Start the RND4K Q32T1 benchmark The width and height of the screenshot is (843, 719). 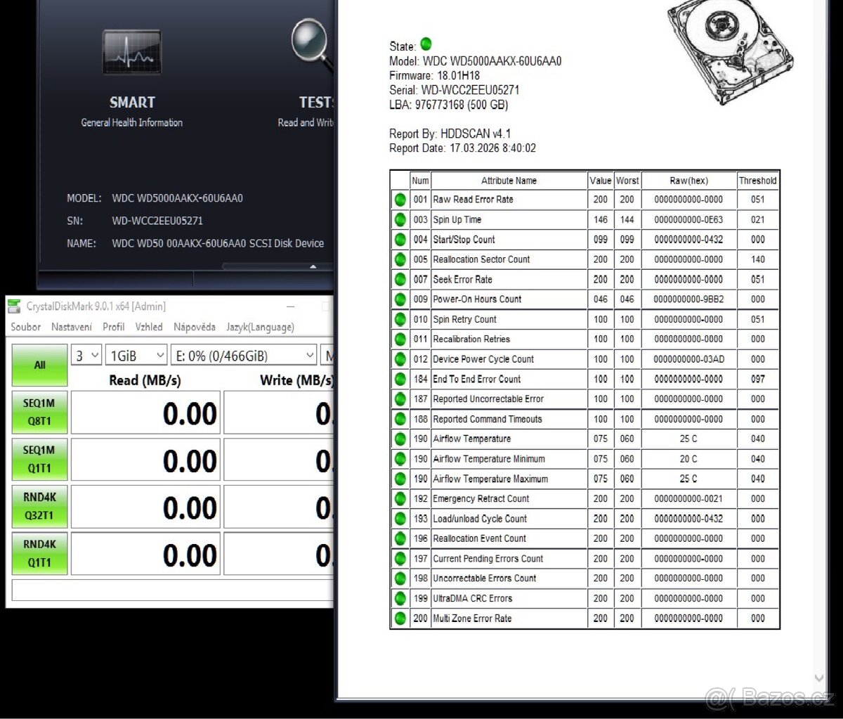tap(39, 506)
